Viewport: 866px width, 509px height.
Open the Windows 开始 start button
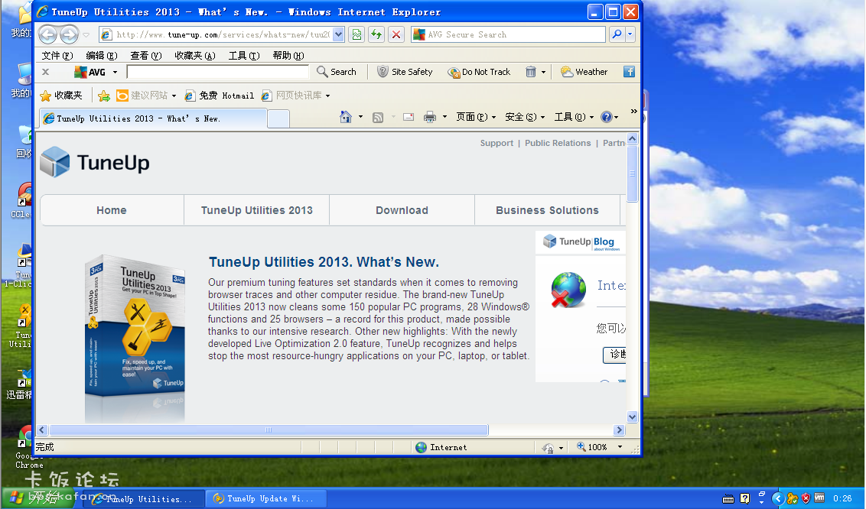tap(37, 498)
